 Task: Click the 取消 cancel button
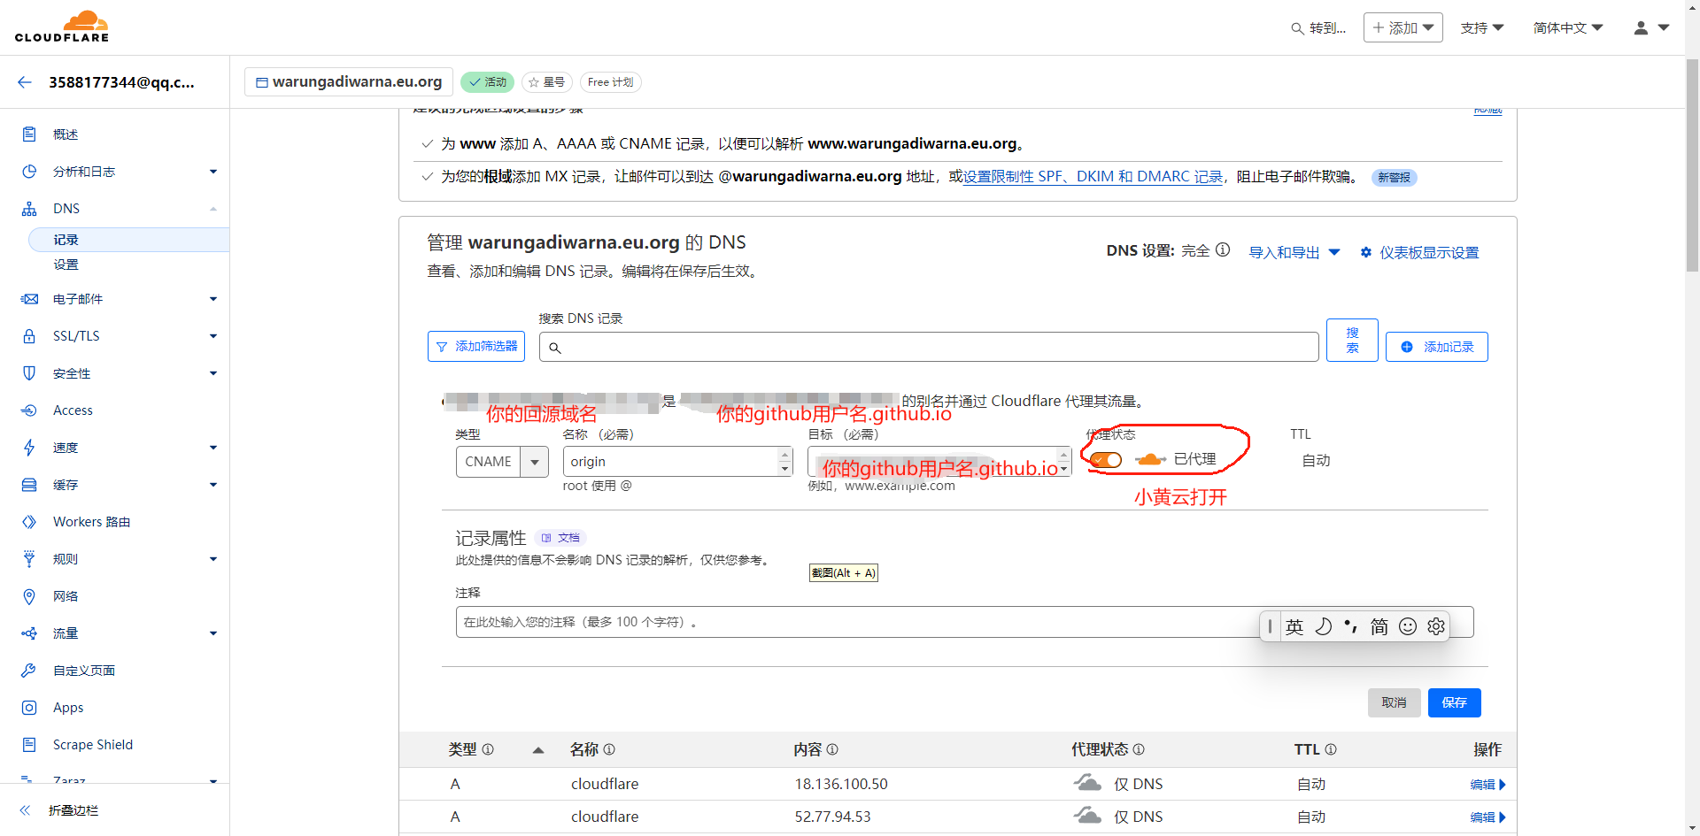(1394, 702)
